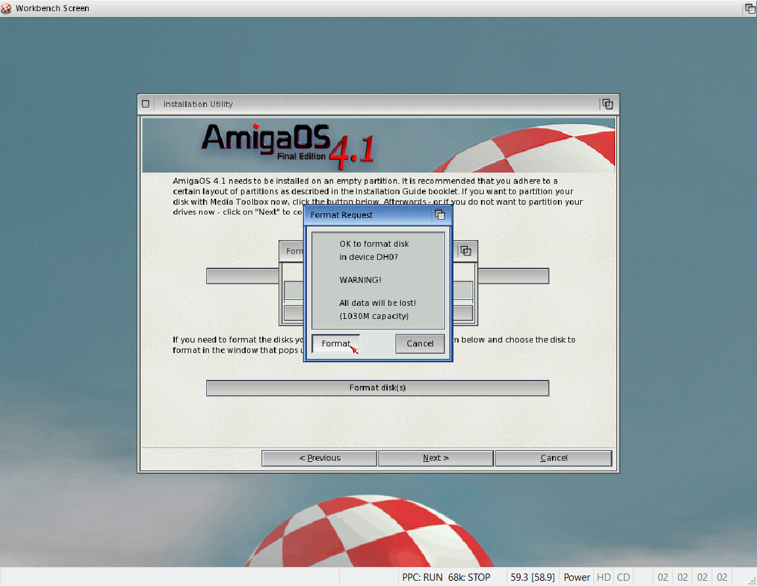Click the "59.3 [58.9]" frame rate readout
This screenshot has height=586, width=757.
pos(532,577)
